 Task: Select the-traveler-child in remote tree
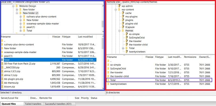(138, 45)
